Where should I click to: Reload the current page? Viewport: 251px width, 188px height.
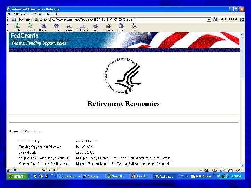click(x=43, y=28)
